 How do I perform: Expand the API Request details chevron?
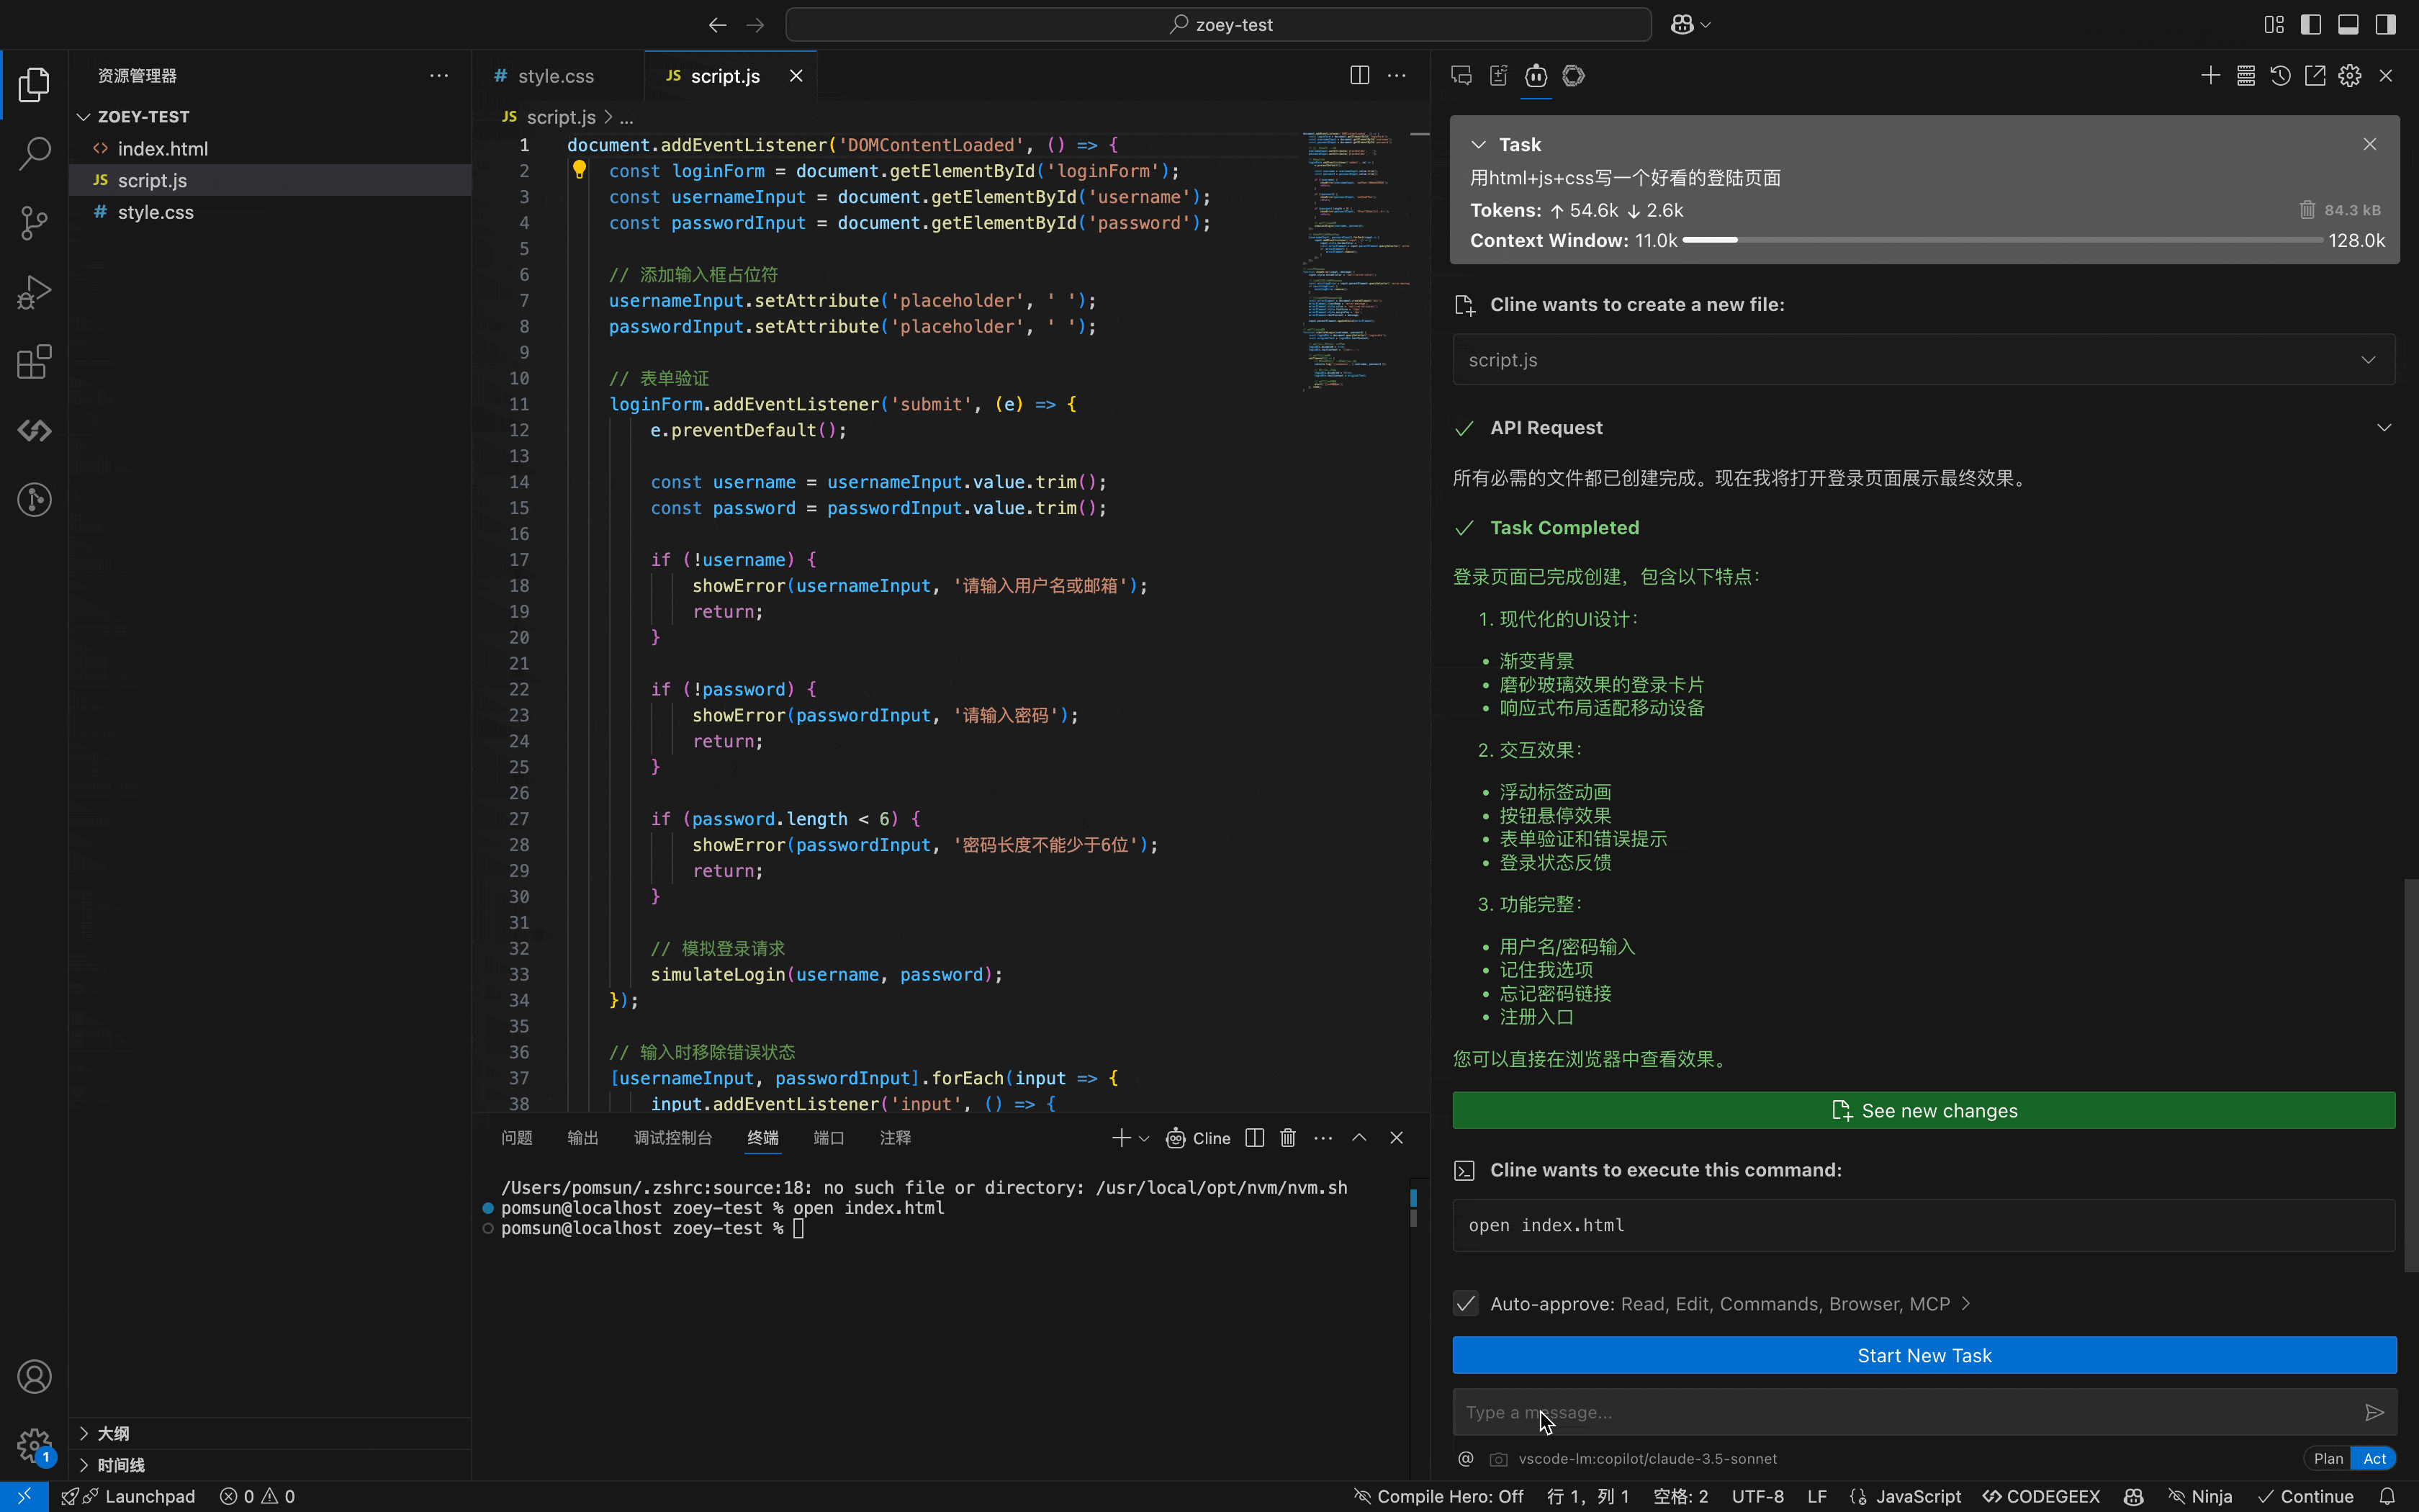2383,428
